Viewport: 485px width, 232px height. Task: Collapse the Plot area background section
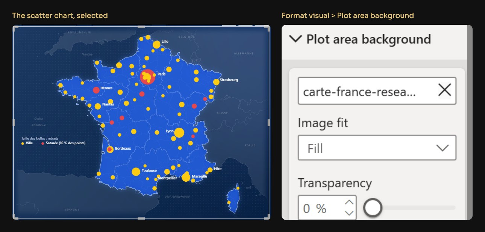(296, 39)
